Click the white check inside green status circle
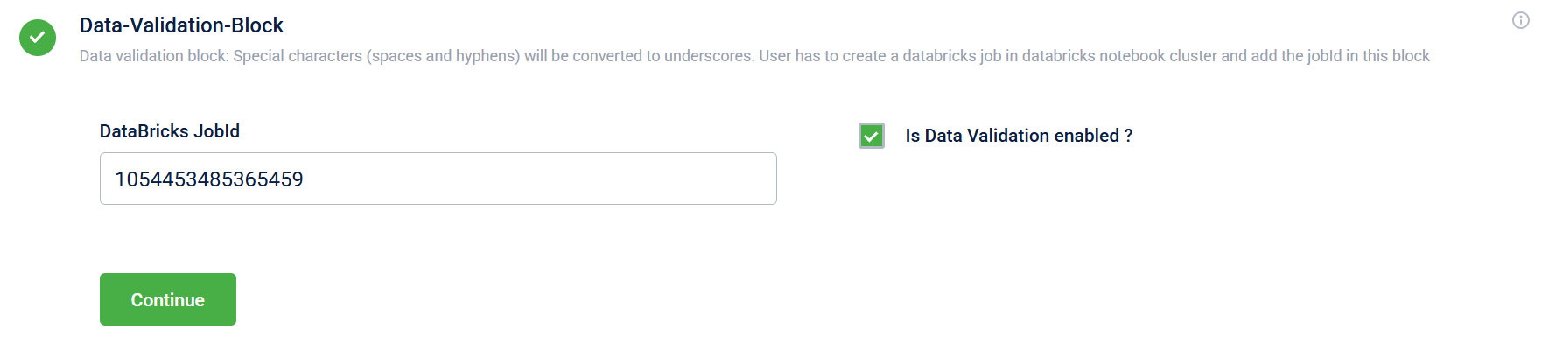Image resolution: width=1549 pixels, height=344 pixels. 38,38
